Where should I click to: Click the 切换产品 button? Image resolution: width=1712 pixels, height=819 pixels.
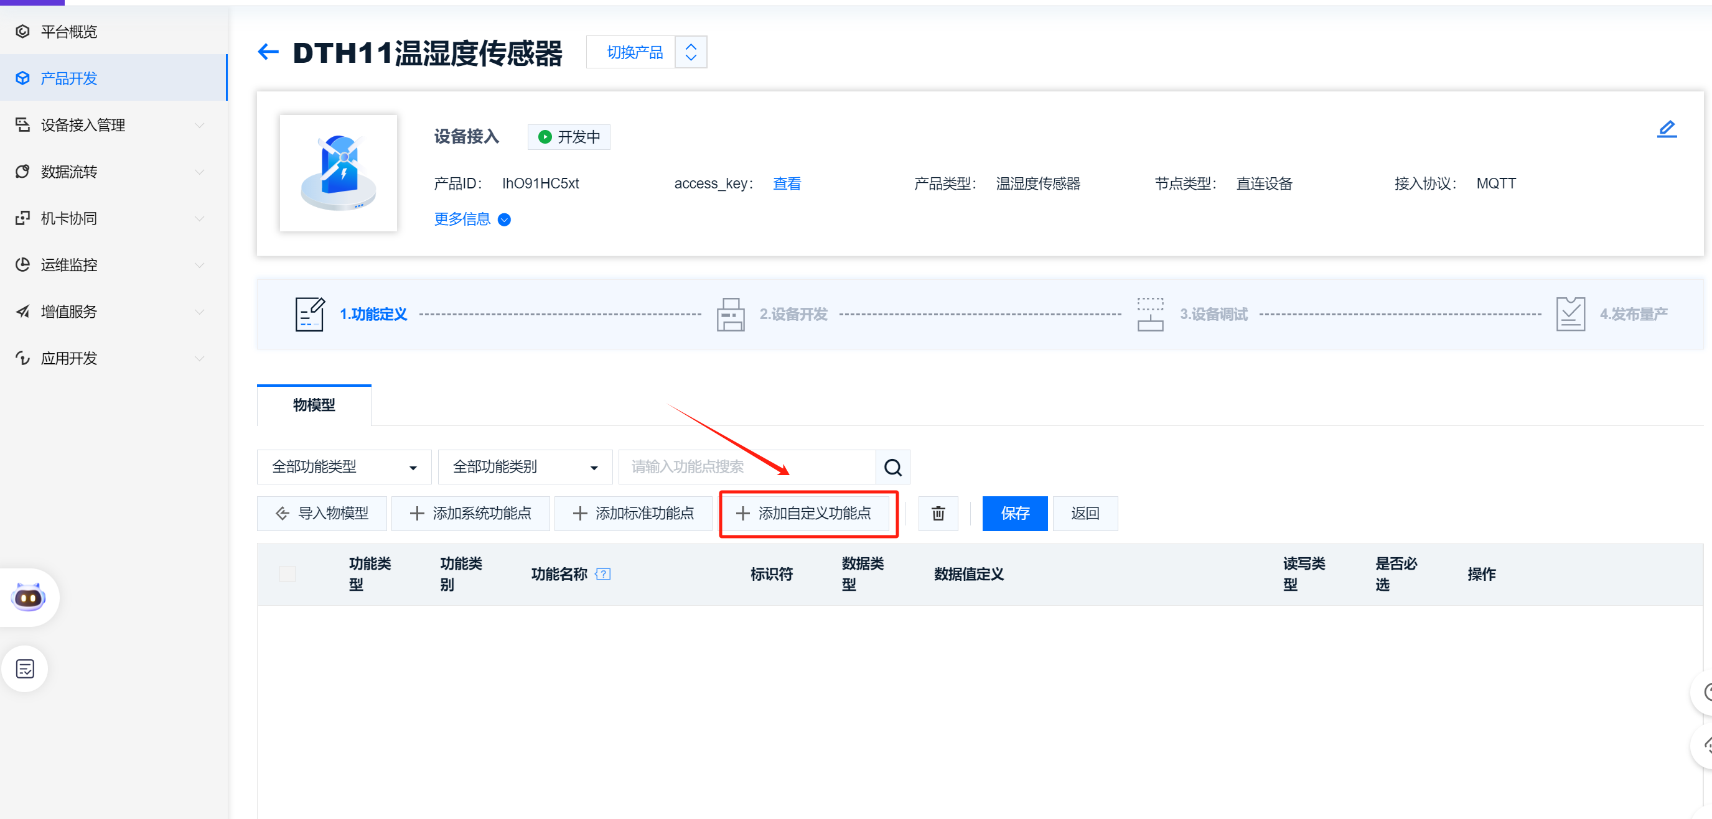coord(634,52)
